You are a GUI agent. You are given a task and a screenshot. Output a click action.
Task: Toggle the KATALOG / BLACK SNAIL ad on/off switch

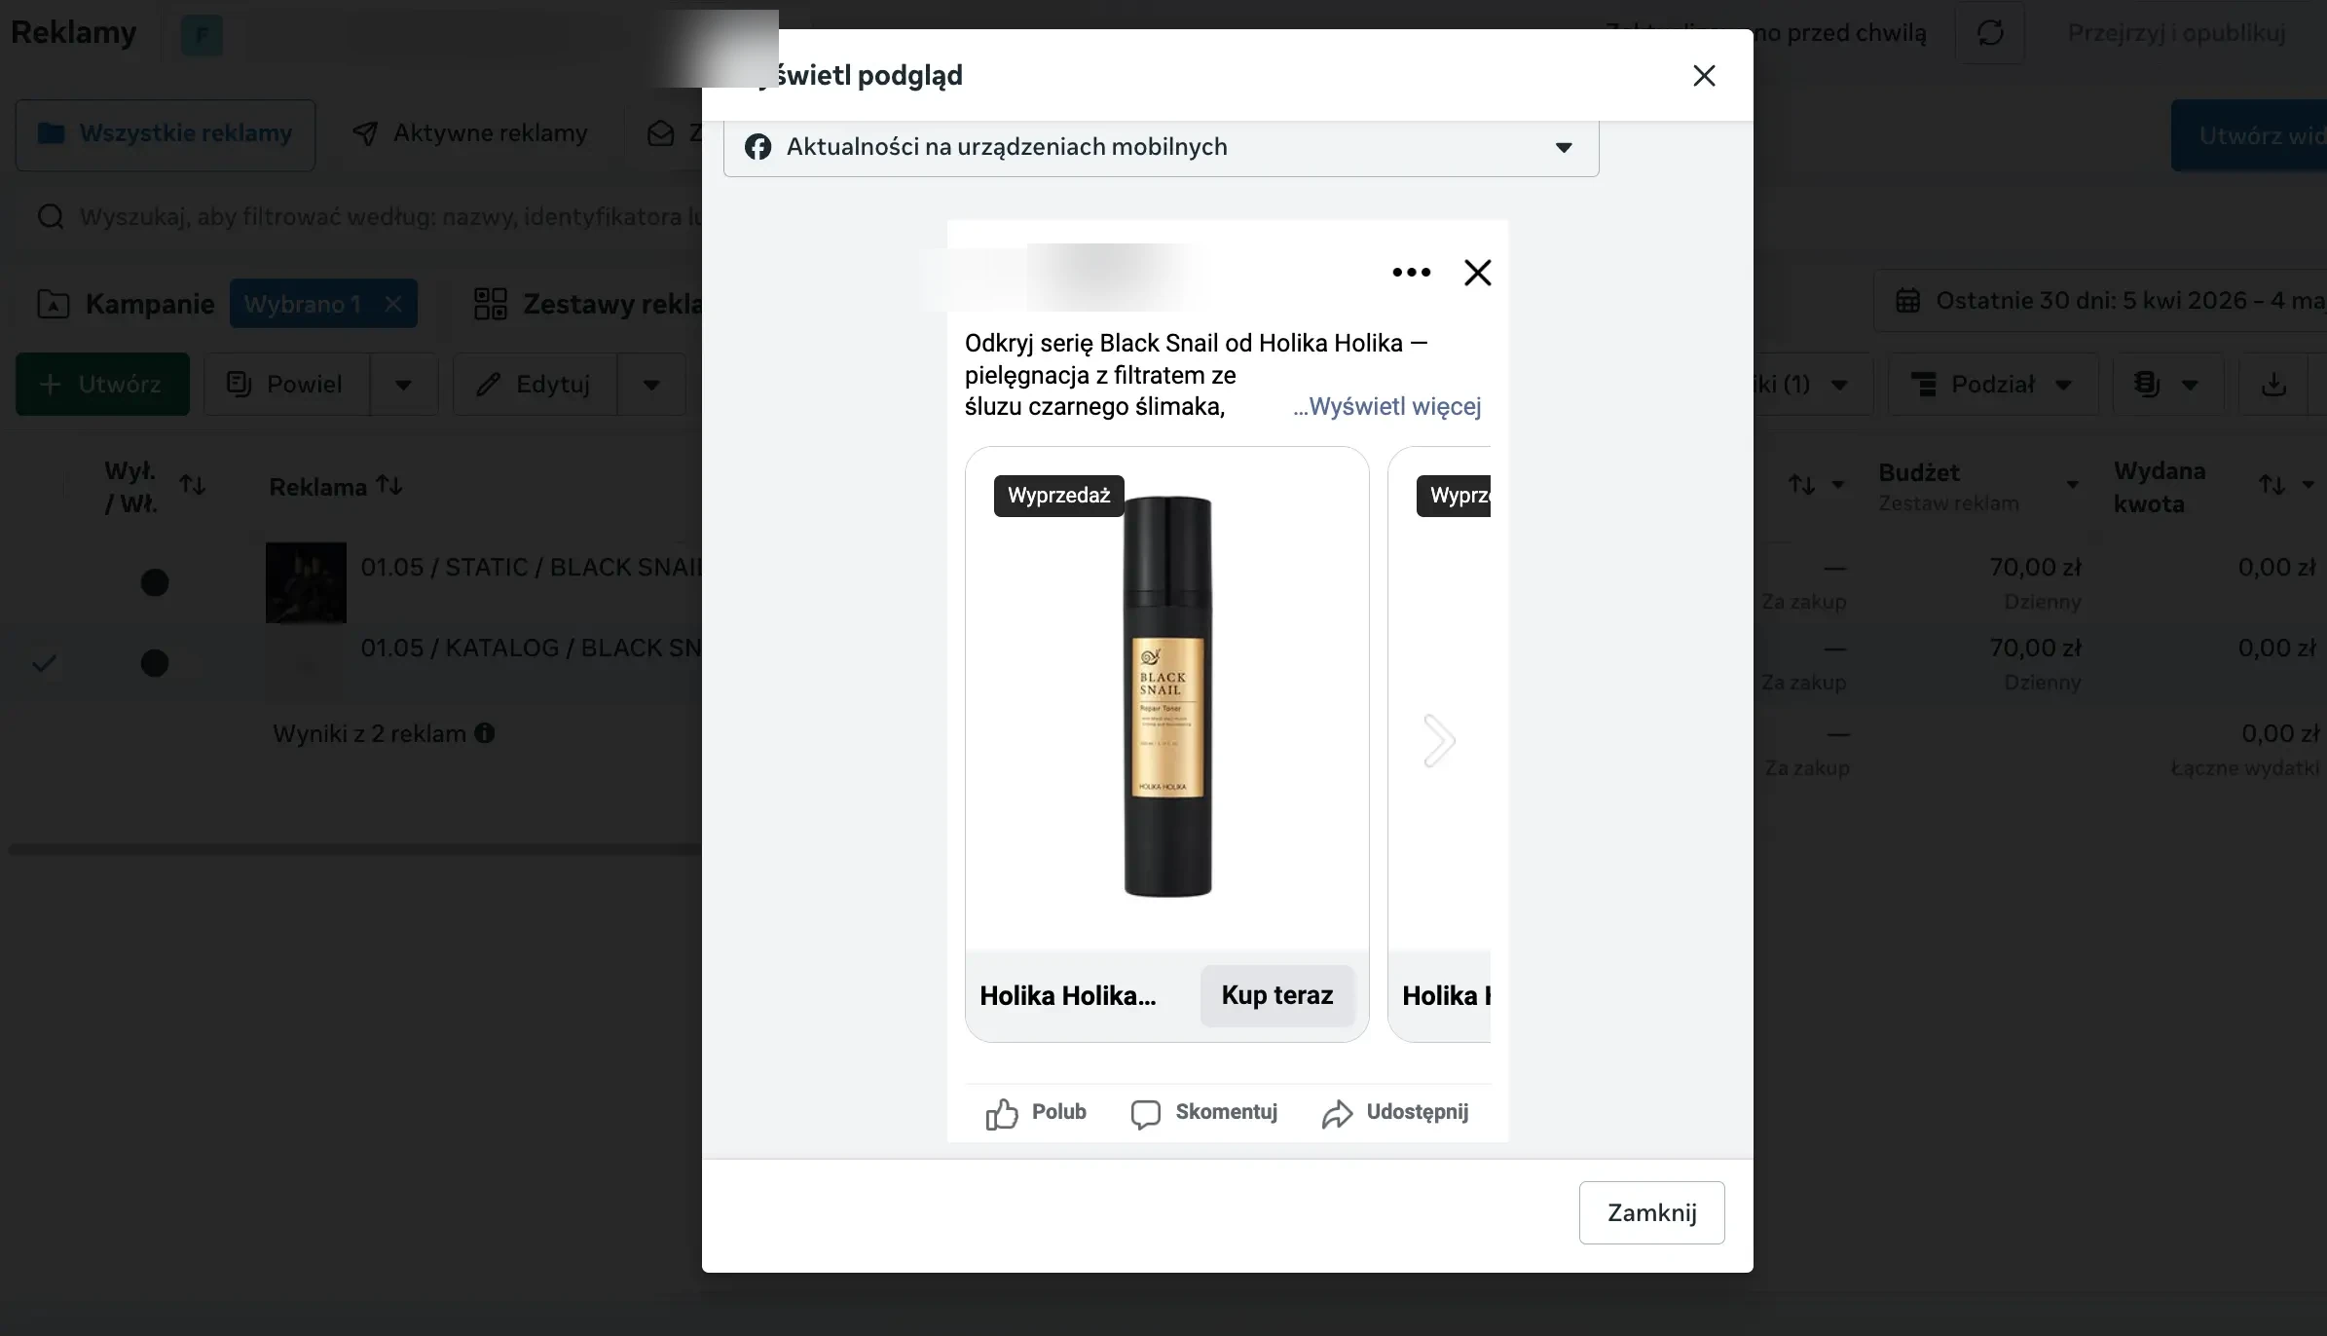tap(155, 663)
